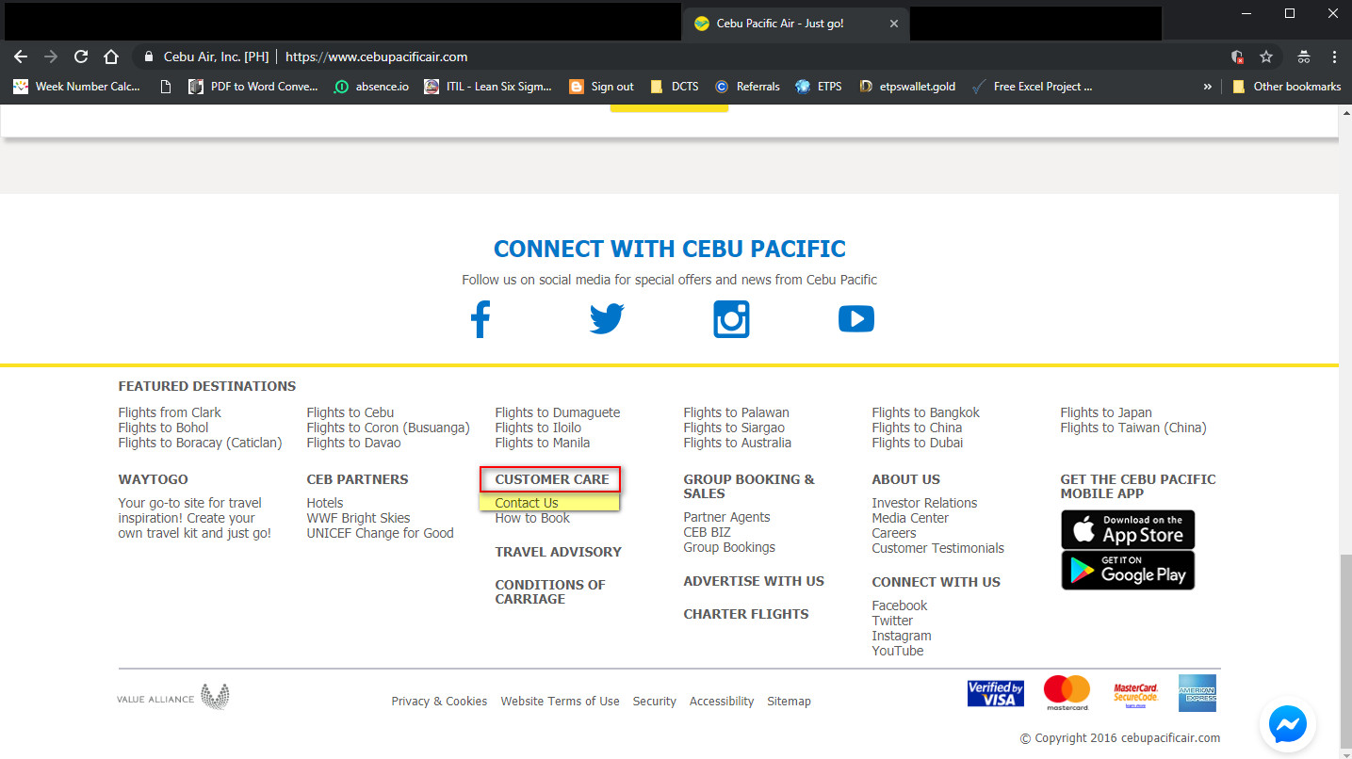1352x759 pixels.
Task: Click the American Express logo
Action: [1197, 693]
